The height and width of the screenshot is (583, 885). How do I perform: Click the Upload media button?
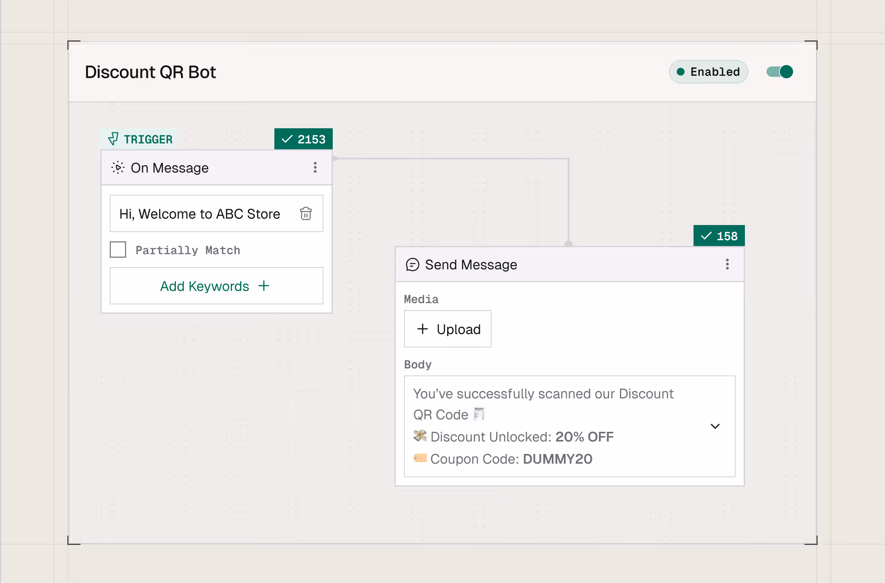click(448, 329)
